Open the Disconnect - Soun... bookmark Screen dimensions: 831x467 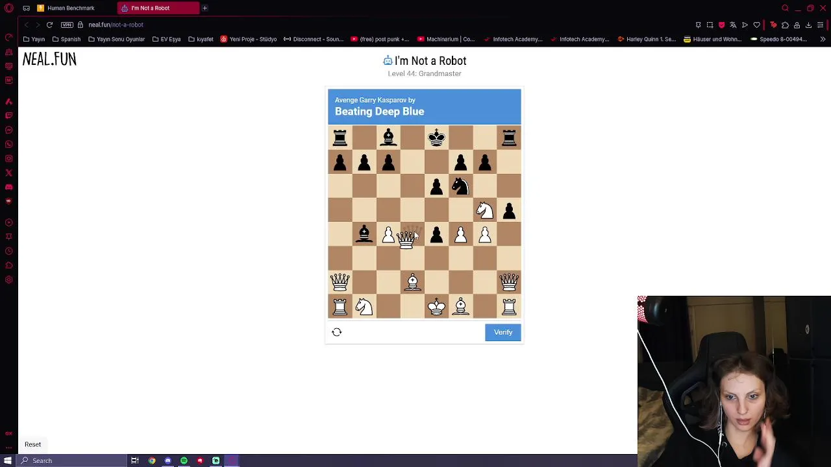pos(314,39)
